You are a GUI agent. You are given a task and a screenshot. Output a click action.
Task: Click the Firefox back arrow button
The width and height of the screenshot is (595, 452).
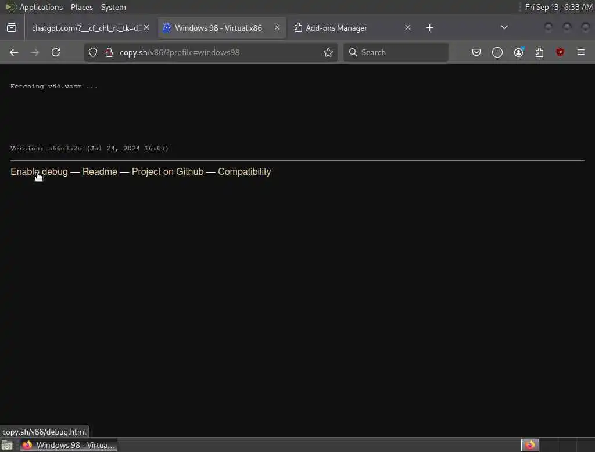pos(14,52)
